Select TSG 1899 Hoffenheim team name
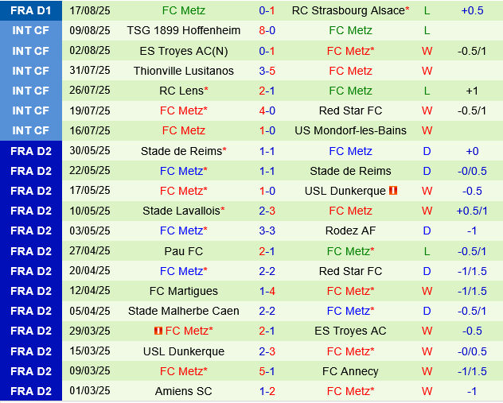 (183, 30)
